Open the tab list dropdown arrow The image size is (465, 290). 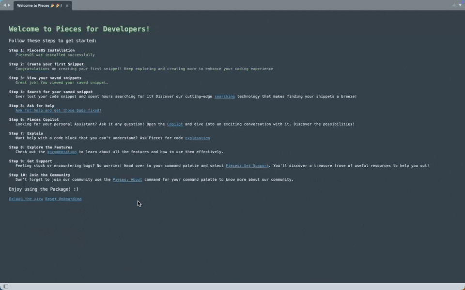(x=460, y=5)
